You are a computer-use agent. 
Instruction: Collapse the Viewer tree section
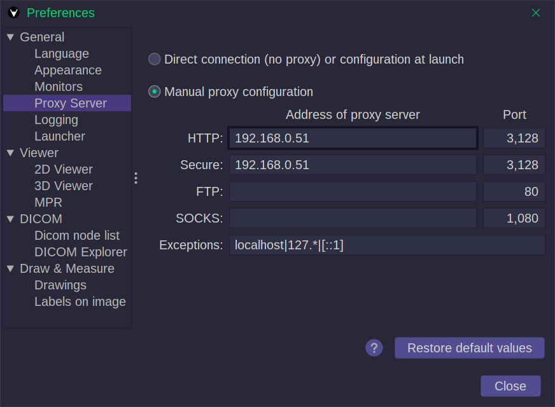(x=10, y=153)
